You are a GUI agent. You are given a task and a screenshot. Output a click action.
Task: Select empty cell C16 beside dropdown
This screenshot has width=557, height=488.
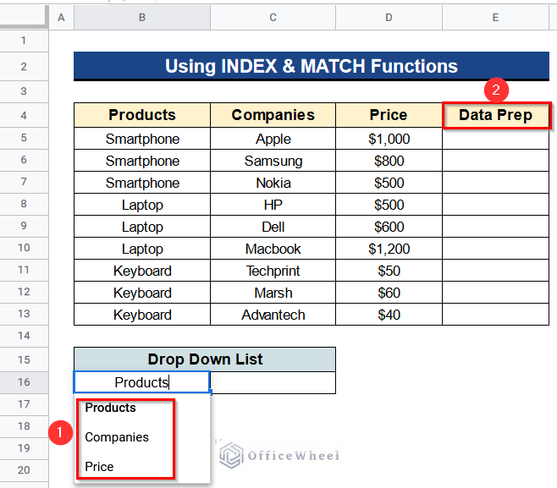273,382
